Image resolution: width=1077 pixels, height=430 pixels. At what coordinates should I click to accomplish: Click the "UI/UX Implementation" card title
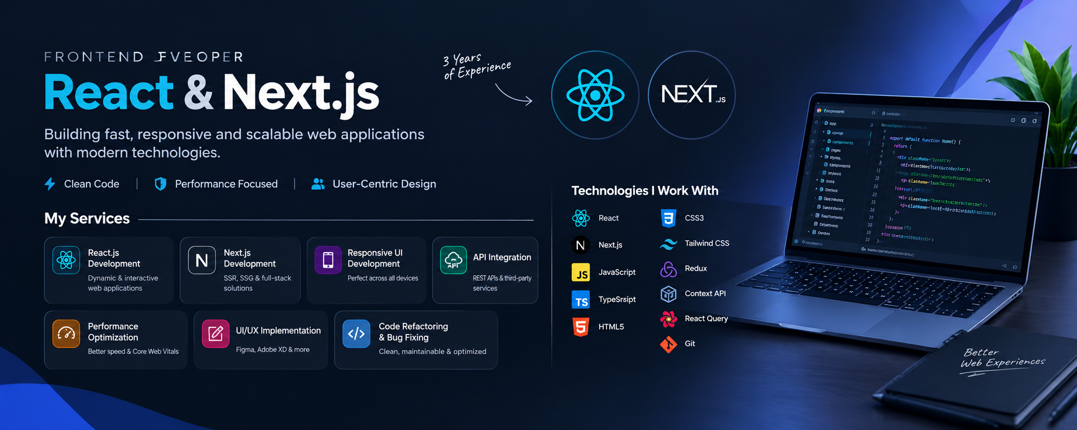[x=278, y=331]
